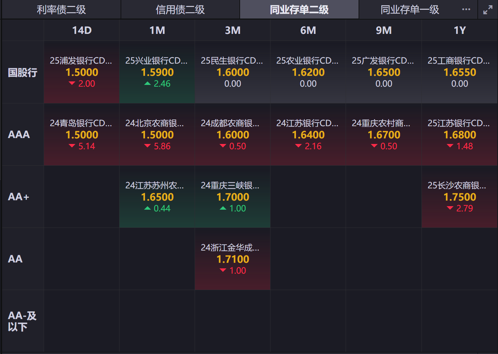Open 24青岛银行CD cell in AAA row

(x=82, y=135)
